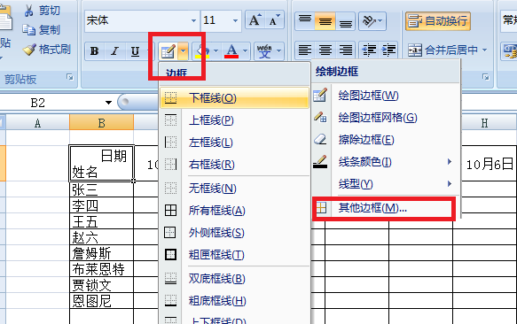Screen dimensions: 517x324
Task: Increase font size with large A
Action: (255, 20)
